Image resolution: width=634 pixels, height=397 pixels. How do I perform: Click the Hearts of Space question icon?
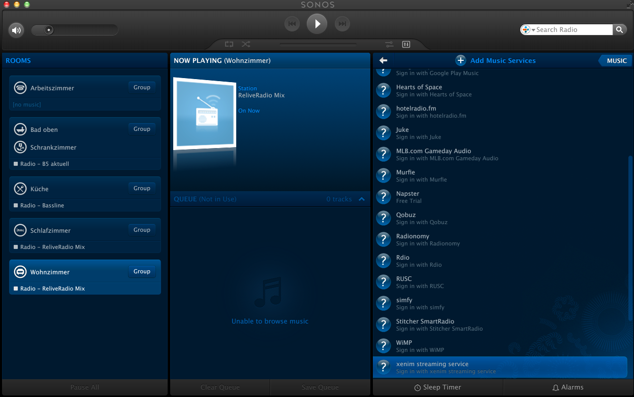click(383, 90)
